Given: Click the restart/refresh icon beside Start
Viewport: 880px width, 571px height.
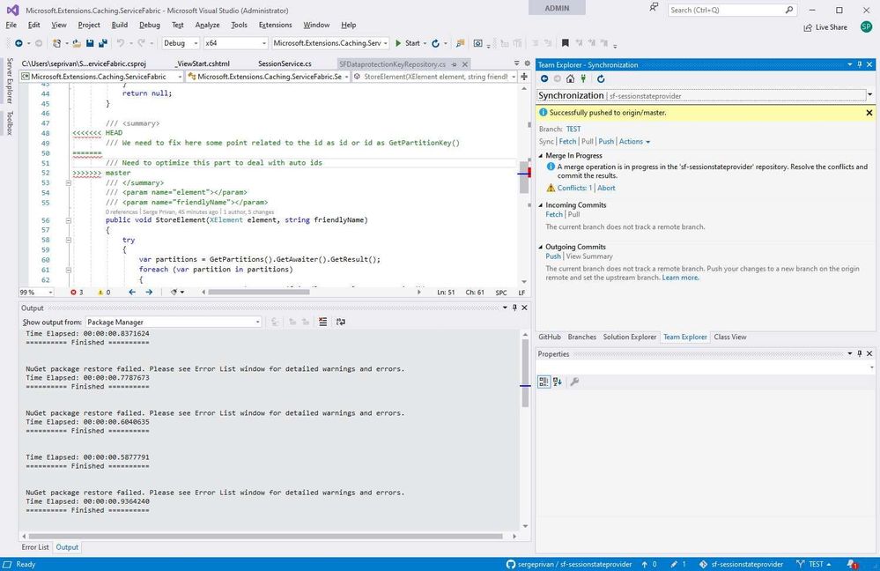Looking at the screenshot, I should (x=435, y=43).
